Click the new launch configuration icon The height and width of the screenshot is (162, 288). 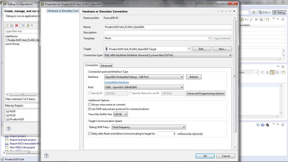coord(7,25)
